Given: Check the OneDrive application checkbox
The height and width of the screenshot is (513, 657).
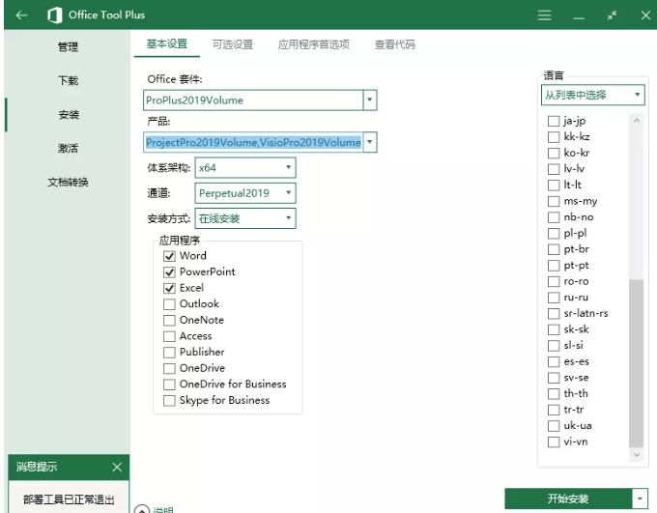Looking at the screenshot, I should [169, 369].
